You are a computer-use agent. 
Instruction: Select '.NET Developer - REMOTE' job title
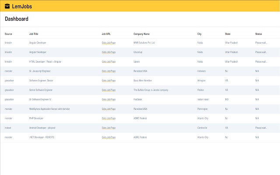pyautogui.click(x=42, y=137)
